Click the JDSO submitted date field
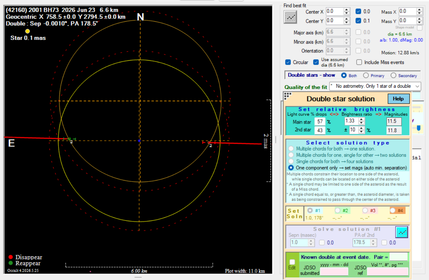This screenshot has height=280, width=429. pos(334,271)
